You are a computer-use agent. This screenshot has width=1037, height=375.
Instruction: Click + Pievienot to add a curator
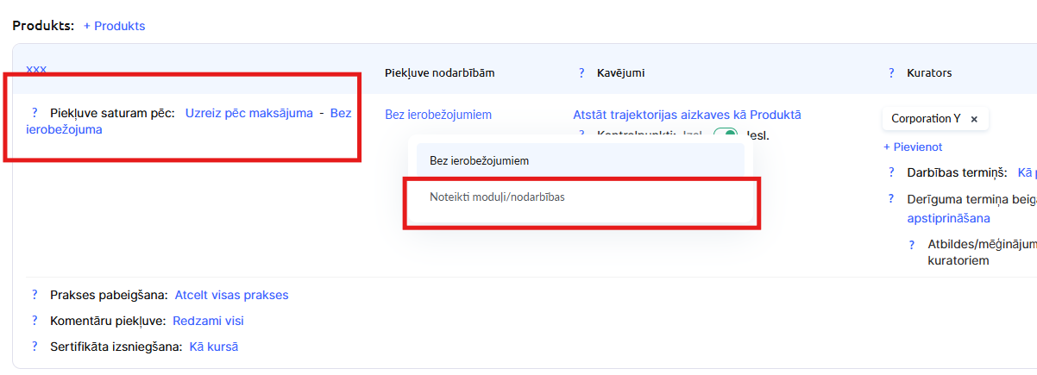(912, 147)
